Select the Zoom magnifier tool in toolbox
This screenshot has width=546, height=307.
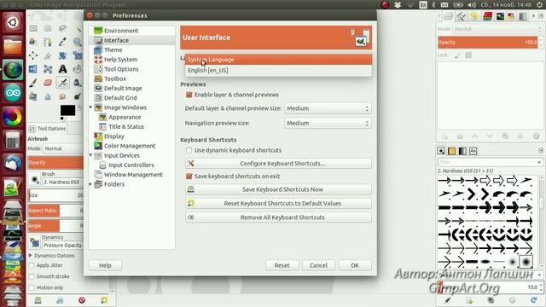tap(78, 42)
